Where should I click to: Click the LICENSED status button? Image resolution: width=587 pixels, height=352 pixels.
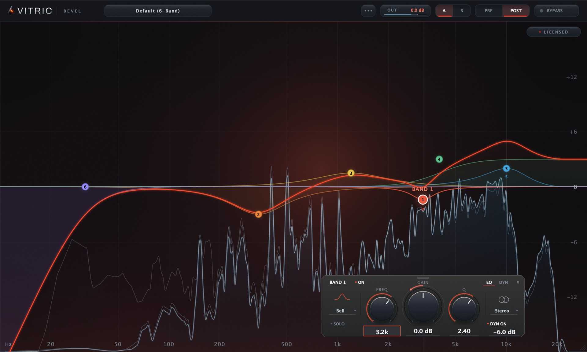pos(553,32)
